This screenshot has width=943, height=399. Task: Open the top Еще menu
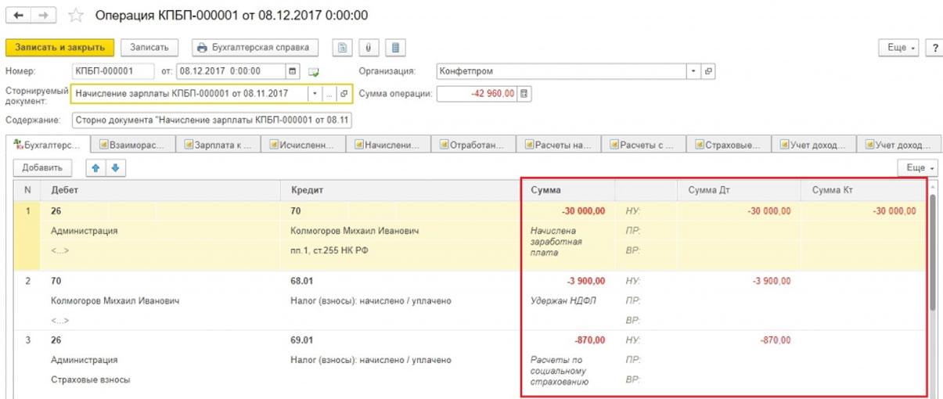[x=901, y=48]
